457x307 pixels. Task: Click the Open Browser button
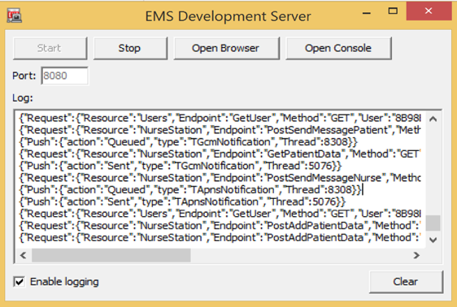click(226, 48)
